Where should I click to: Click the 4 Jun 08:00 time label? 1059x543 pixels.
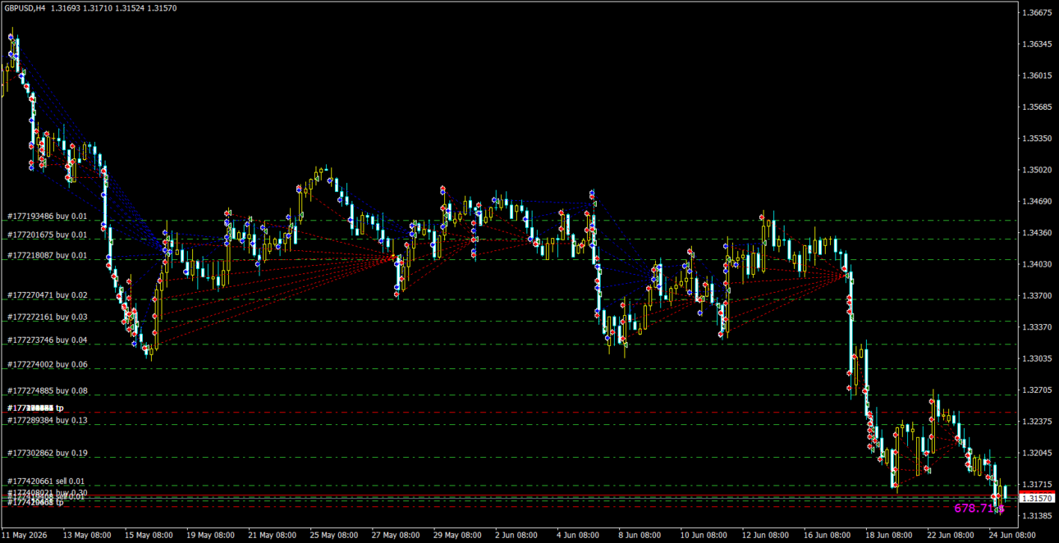579,535
